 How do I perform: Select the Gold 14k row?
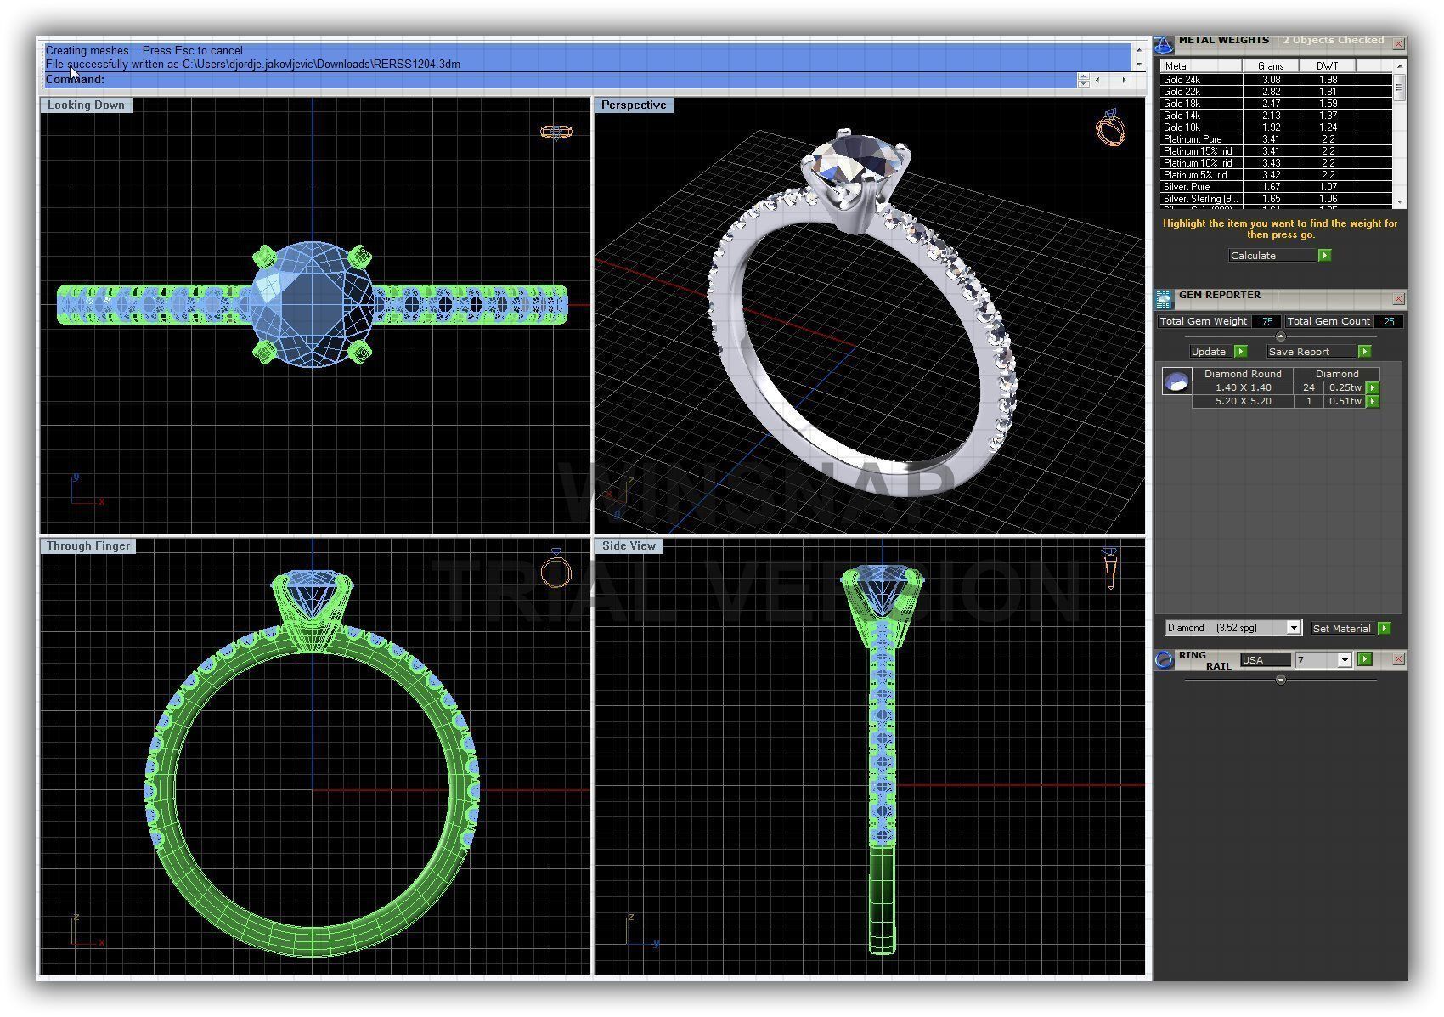(x=1277, y=116)
